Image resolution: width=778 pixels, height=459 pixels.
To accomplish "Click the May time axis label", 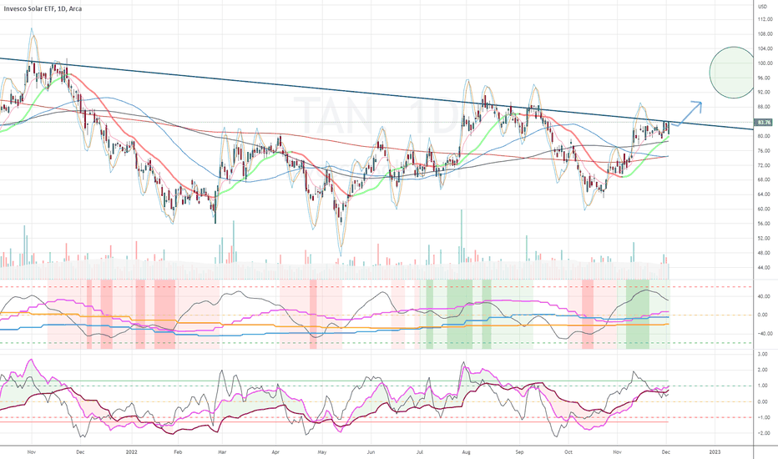I will (322, 452).
